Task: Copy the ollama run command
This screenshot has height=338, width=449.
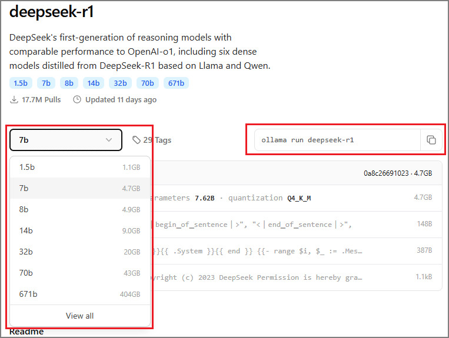Action: pyautogui.click(x=431, y=140)
